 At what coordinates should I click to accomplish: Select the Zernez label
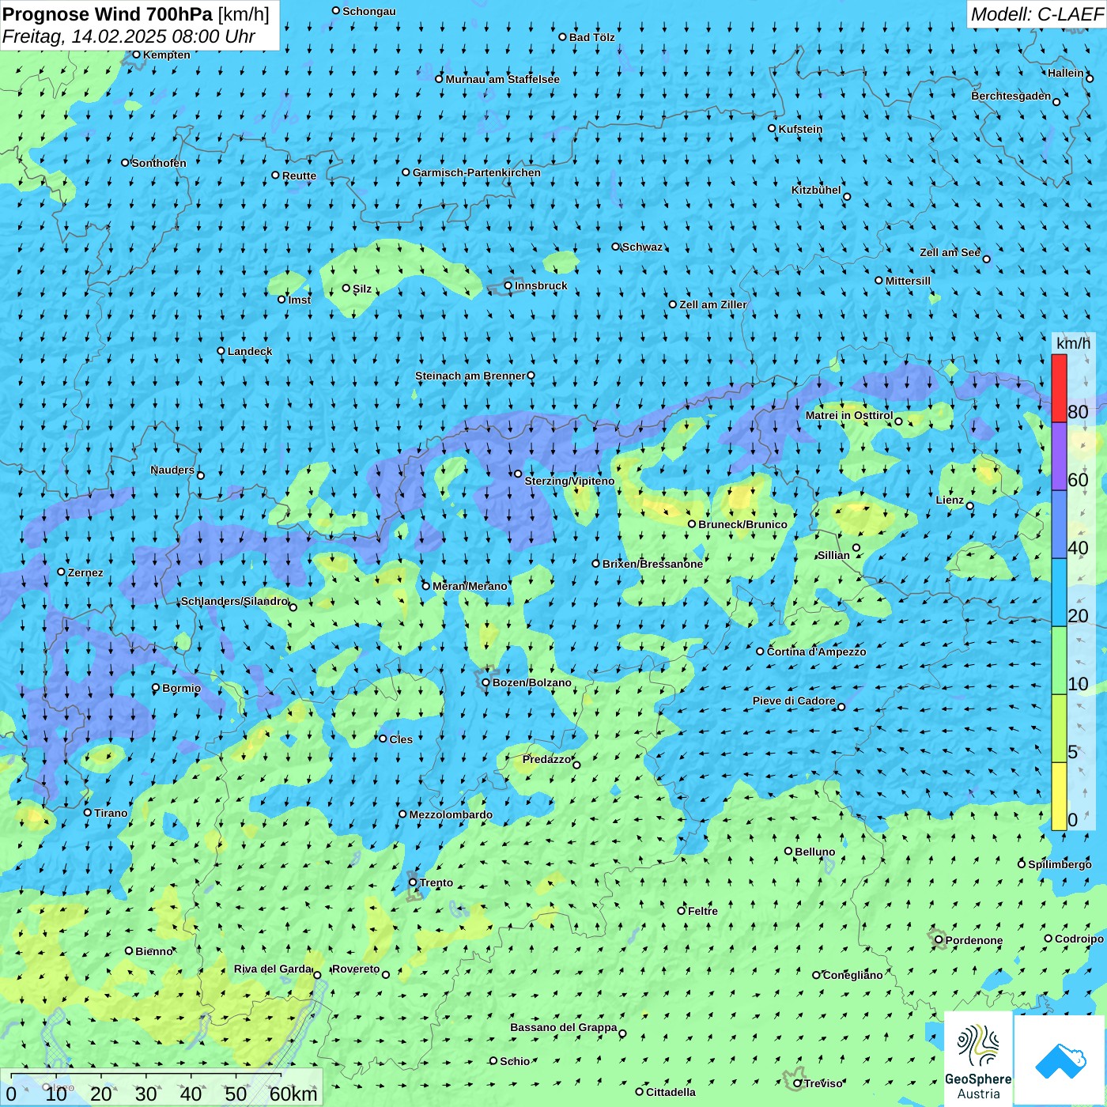[85, 572]
